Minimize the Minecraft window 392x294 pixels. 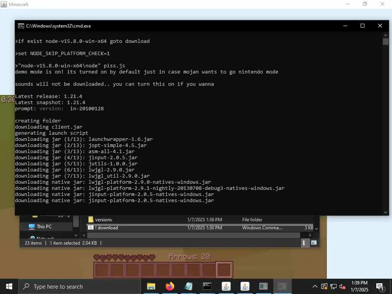click(x=348, y=4)
